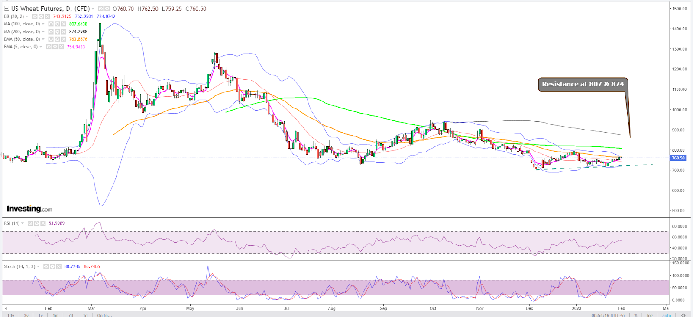Toggle percent (%) scale mode
The height and width of the screenshot is (317, 693).
tap(636, 315)
